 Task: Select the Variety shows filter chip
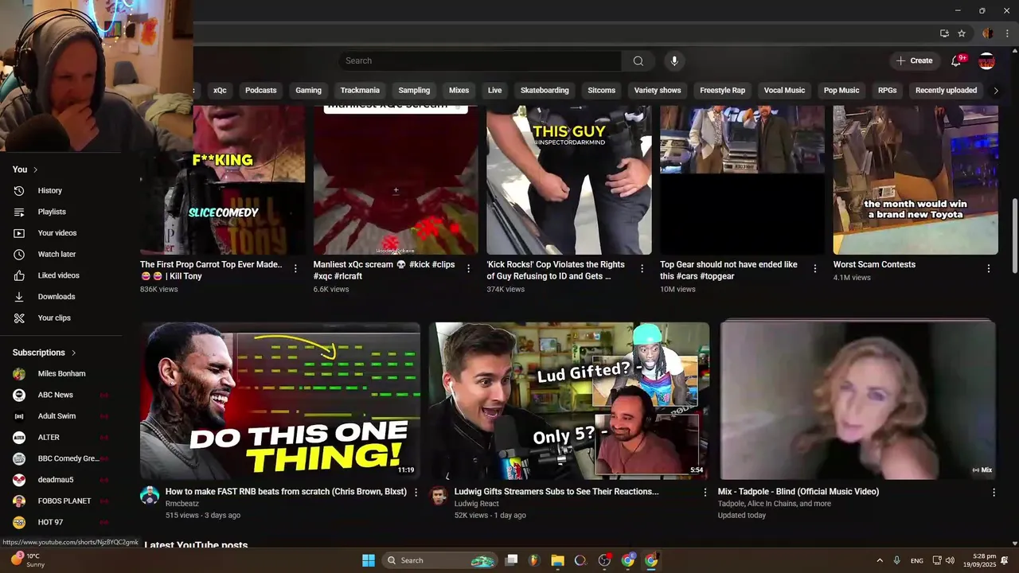point(658,90)
